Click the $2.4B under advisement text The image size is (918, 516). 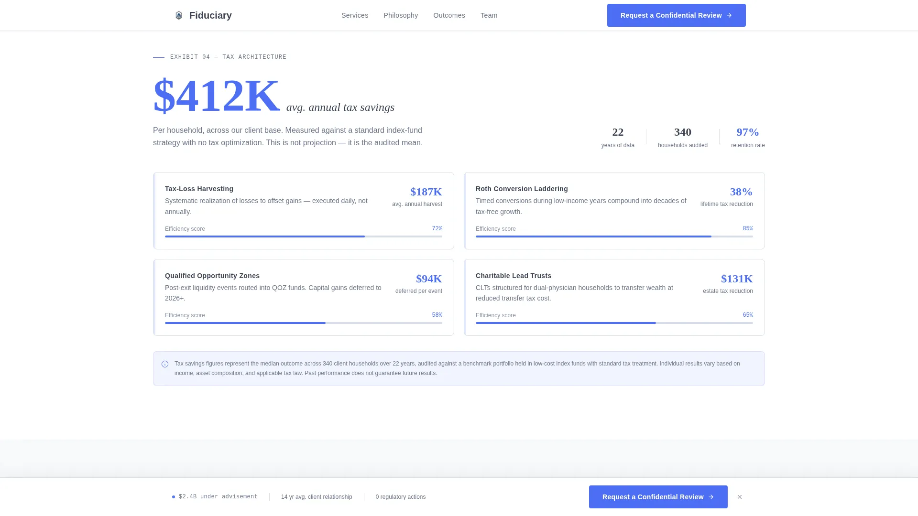pyautogui.click(x=218, y=497)
